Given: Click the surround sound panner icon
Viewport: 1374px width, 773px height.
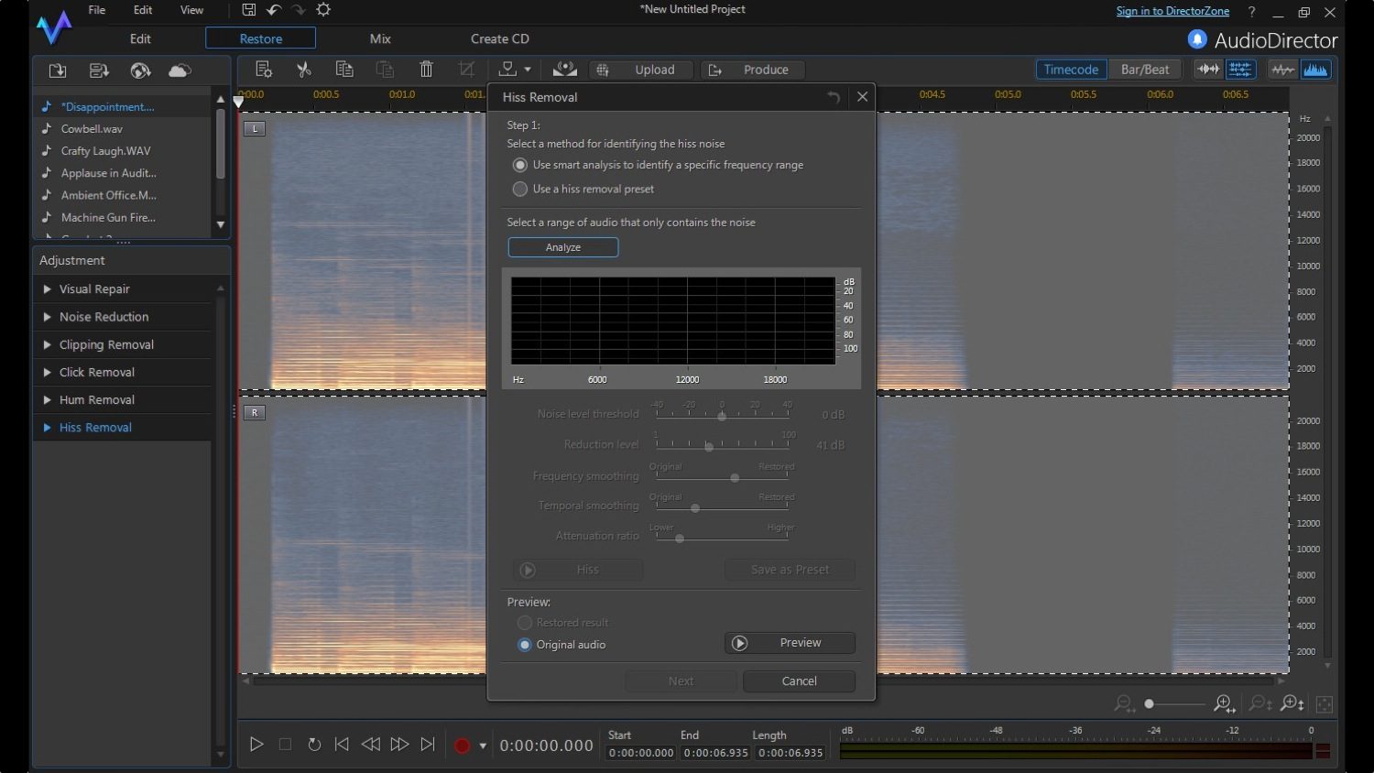Looking at the screenshot, I should 565,70.
